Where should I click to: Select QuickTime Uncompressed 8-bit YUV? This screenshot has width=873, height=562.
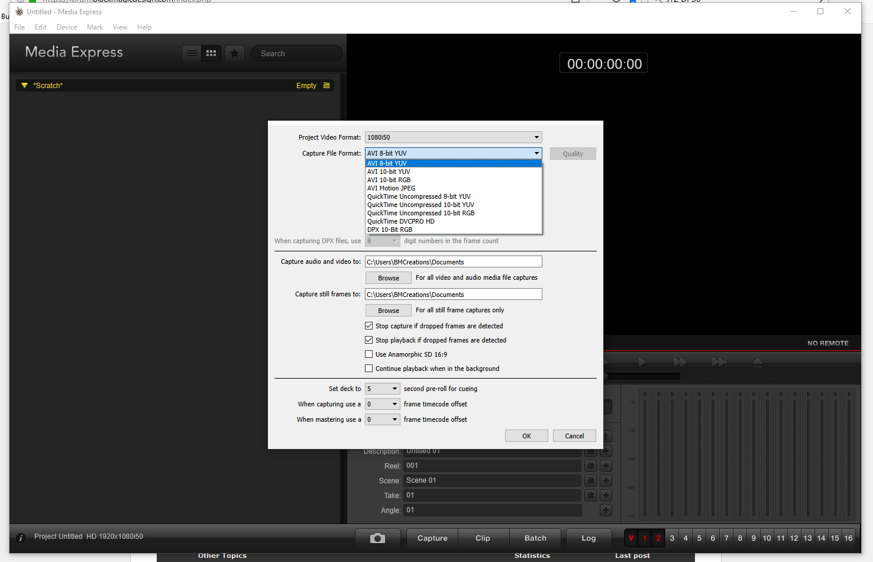[x=453, y=196]
